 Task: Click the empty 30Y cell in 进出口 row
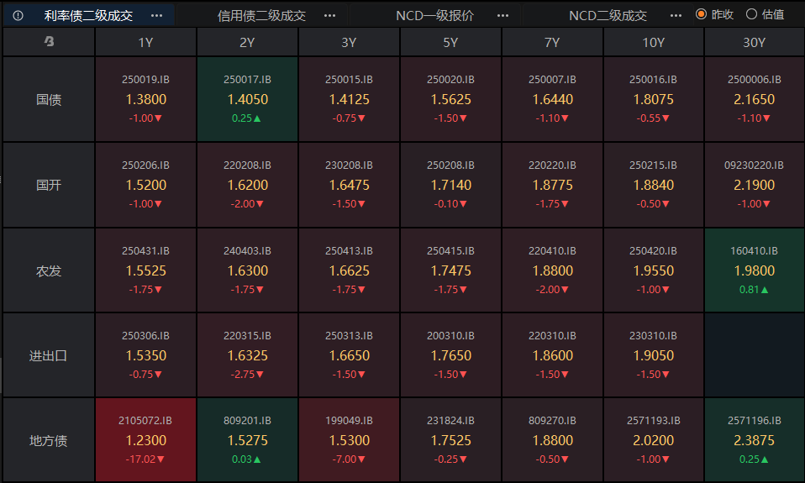coord(755,355)
